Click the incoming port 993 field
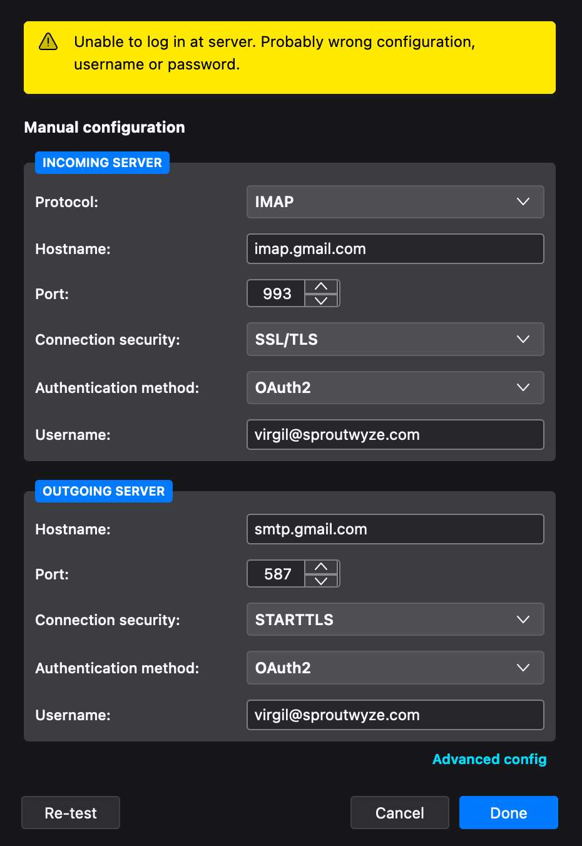The image size is (582, 846). pyautogui.click(x=277, y=293)
